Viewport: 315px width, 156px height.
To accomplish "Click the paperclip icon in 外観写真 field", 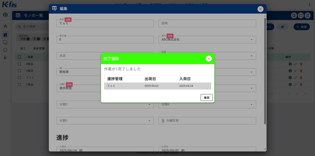I will click(x=163, y=121).
